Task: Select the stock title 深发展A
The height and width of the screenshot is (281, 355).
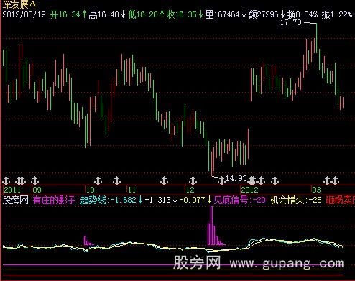Action: tap(19, 4)
